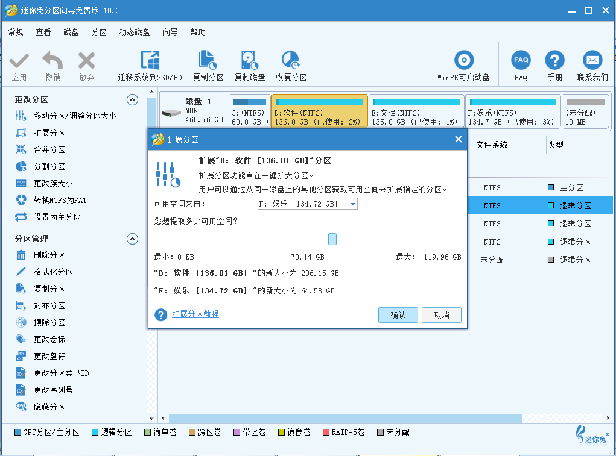Choose 更改盘符 in sidebar

[x=40, y=356]
